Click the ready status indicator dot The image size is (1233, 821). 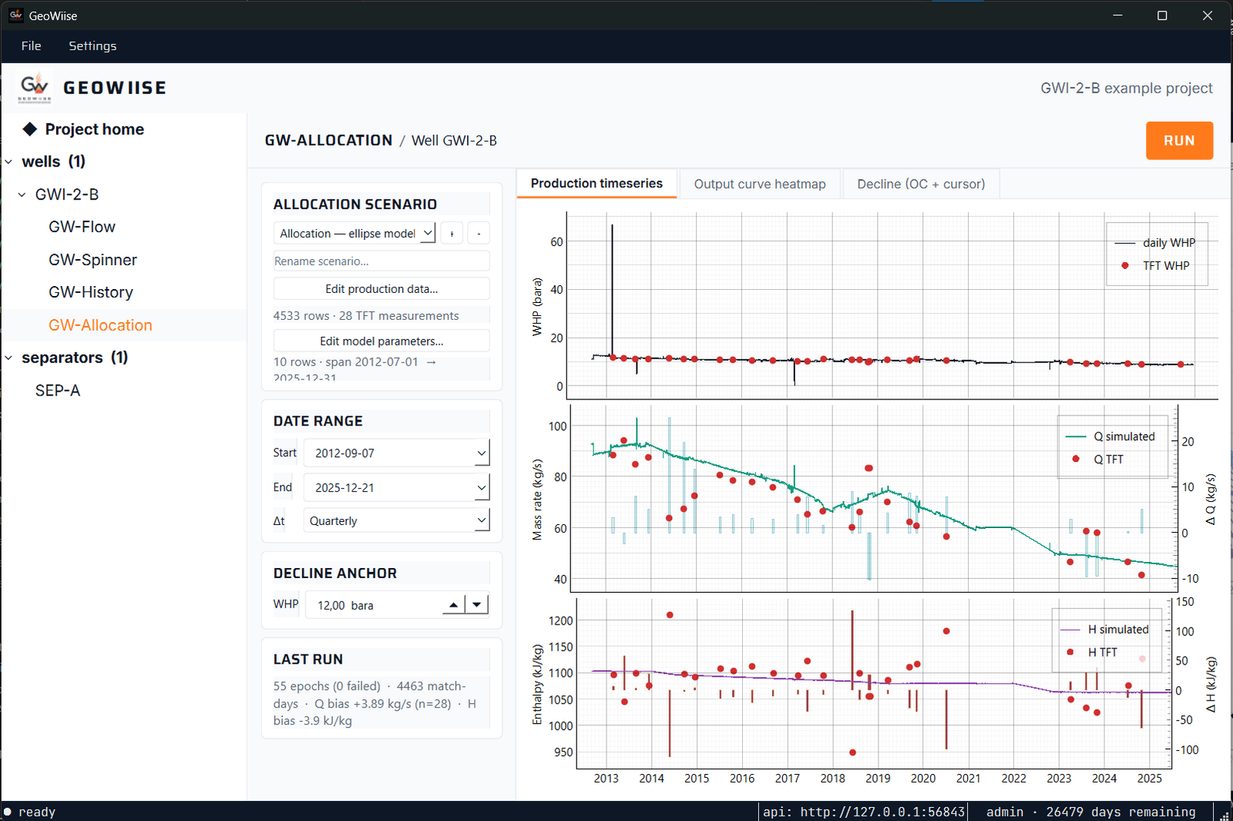coord(8,812)
